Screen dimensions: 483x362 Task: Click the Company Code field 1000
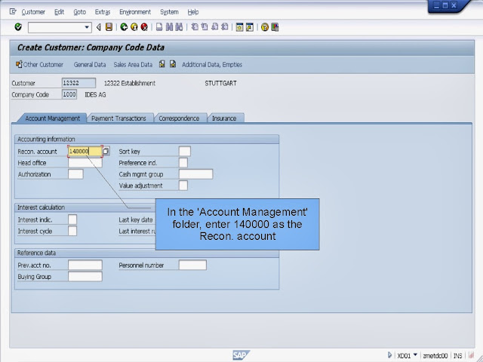pyautogui.click(x=69, y=94)
